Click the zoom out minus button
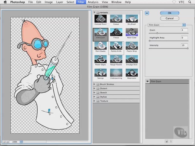 coord(4,142)
